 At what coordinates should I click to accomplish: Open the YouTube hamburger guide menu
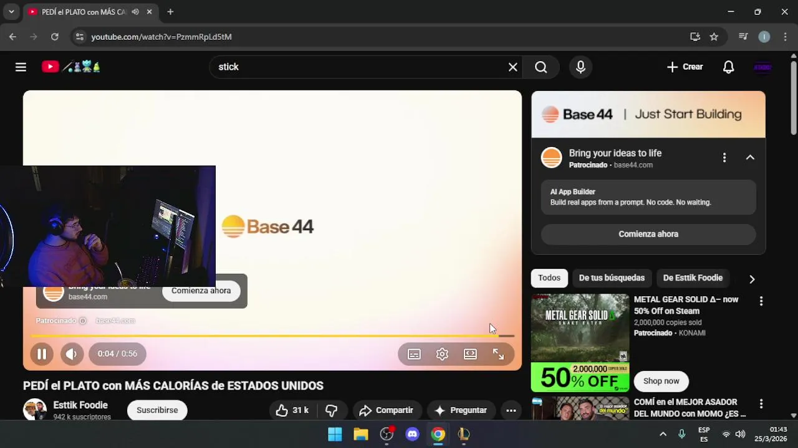[21, 67]
